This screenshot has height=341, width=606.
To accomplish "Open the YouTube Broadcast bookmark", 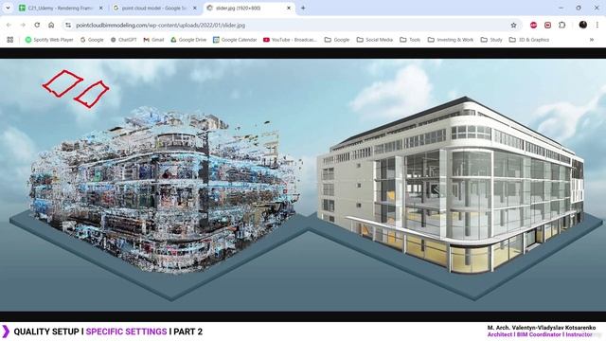I will coord(290,40).
